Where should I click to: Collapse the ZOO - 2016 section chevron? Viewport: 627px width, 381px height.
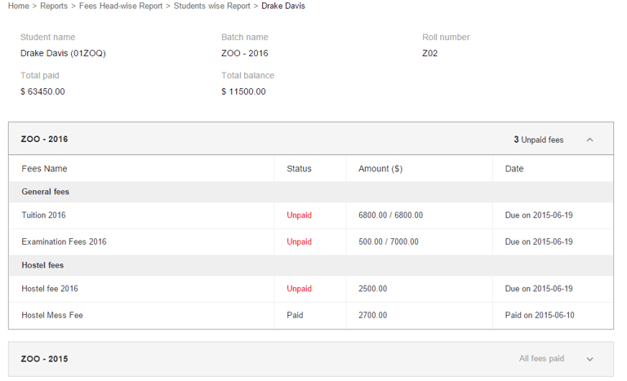coord(589,140)
